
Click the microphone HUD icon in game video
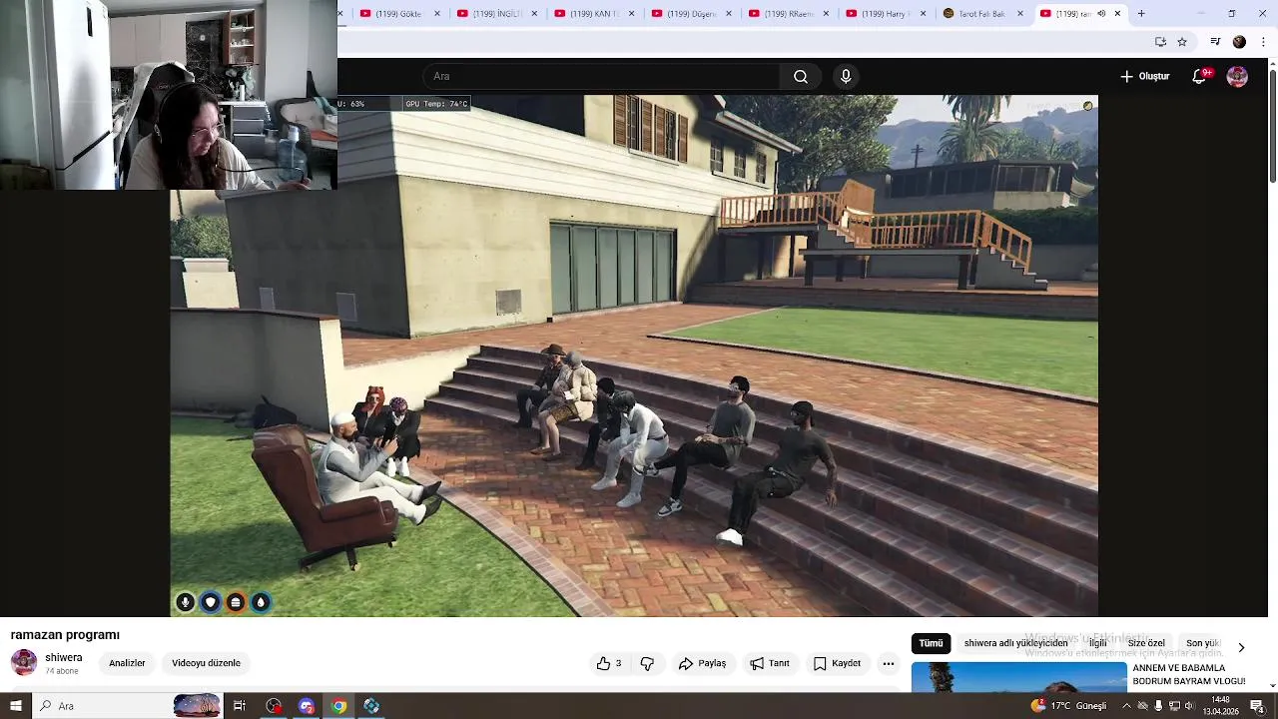(x=185, y=602)
